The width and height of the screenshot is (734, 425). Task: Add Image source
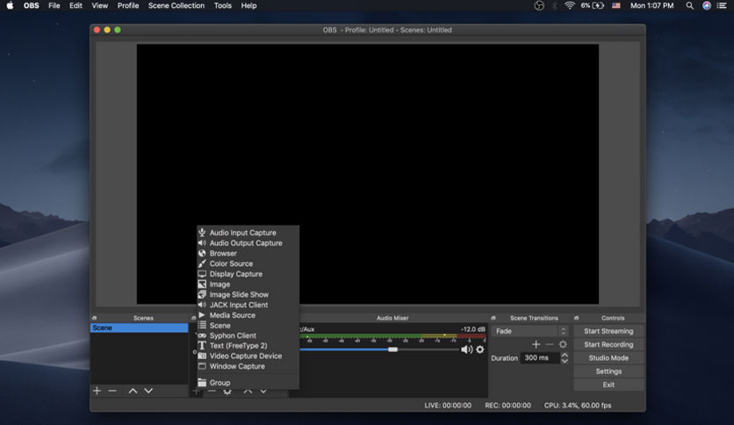click(248, 285)
